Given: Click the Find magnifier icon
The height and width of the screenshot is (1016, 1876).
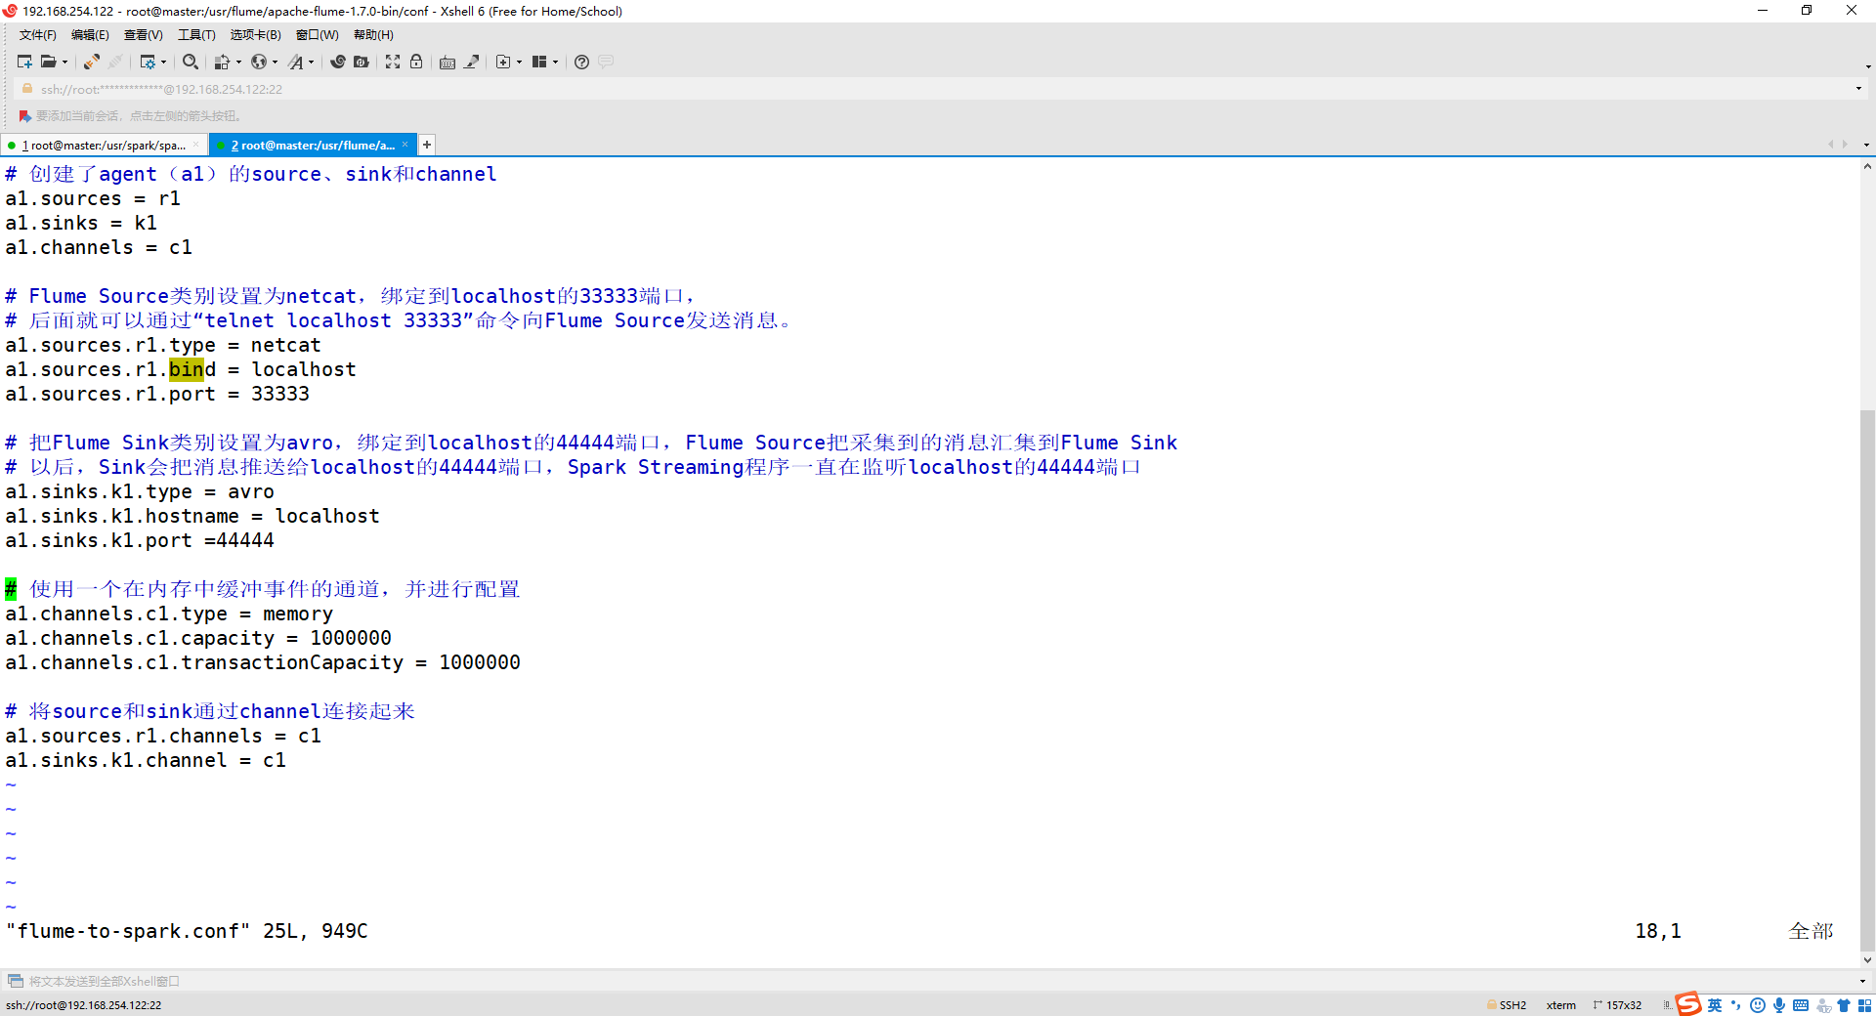Looking at the screenshot, I should click(x=191, y=62).
